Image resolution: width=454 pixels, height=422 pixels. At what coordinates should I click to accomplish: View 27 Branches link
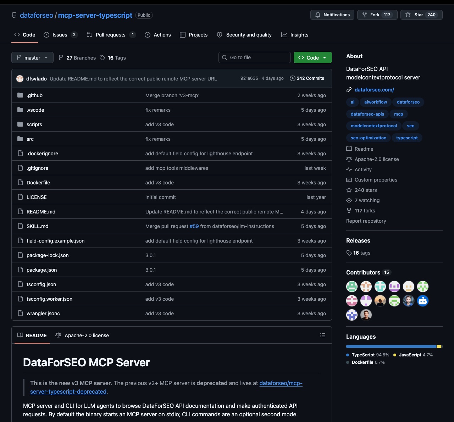click(77, 58)
